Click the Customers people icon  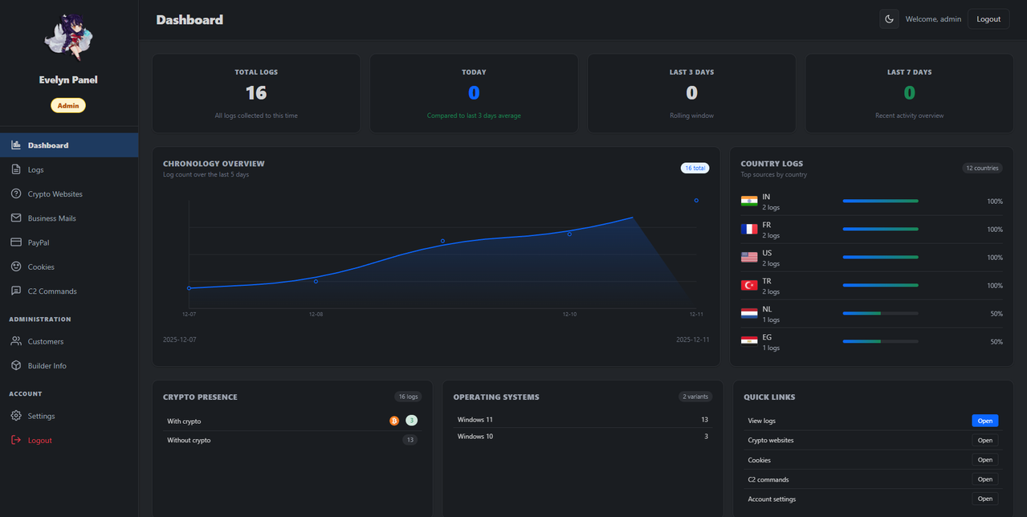16,341
